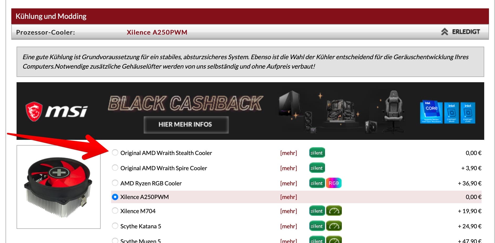Click silent badge of AMD Ryzen RGB Cooler
495x243 pixels.
click(x=317, y=183)
